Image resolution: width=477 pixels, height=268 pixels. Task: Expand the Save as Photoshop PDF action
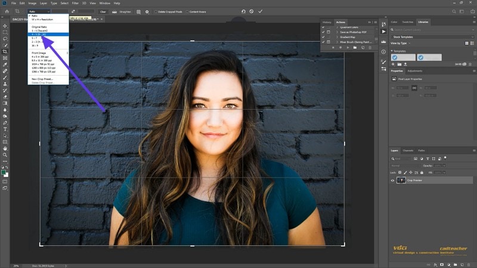(337, 32)
